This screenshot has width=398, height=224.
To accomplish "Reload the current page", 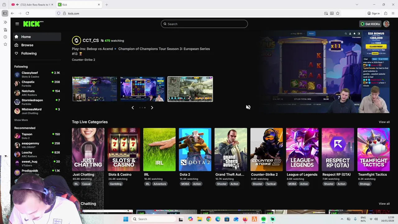I will [27, 13].
